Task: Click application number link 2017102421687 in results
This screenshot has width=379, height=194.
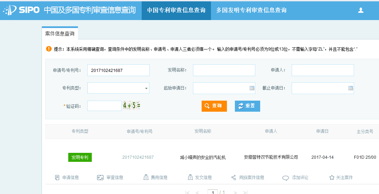Action: coord(138,157)
